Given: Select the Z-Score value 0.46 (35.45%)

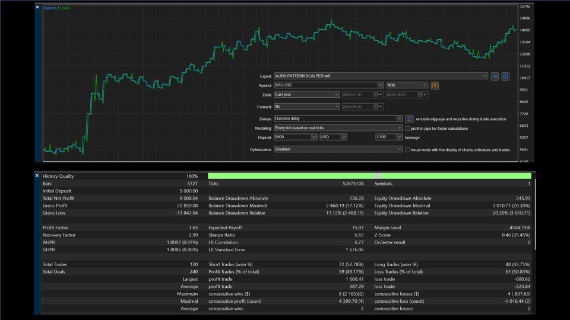Looking at the screenshot, I should tap(516, 235).
